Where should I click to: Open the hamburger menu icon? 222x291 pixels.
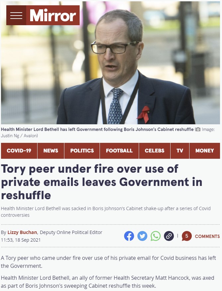(x=16, y=15)
